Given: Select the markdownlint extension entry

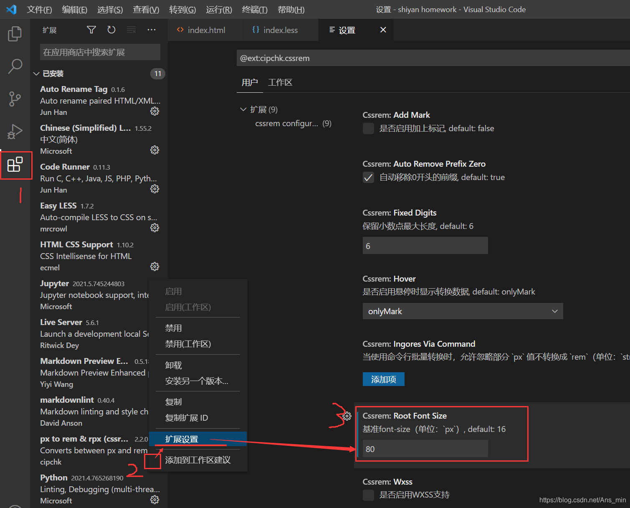Looking at the screenshot, I should click(94, 411).
